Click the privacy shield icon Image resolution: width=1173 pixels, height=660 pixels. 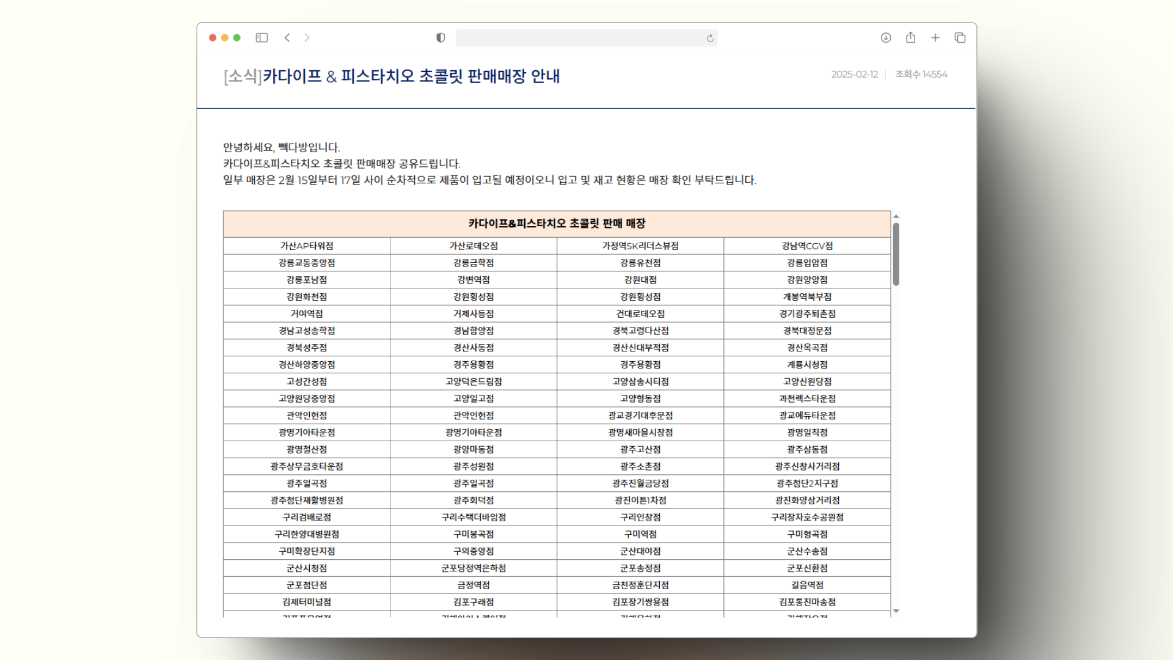point(440,38)
